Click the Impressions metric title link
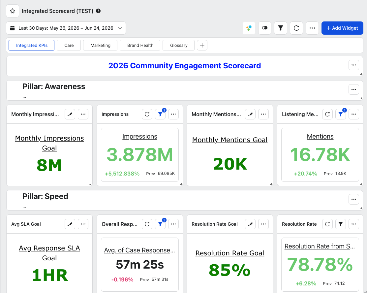367x293 pixels. [140, 136]
